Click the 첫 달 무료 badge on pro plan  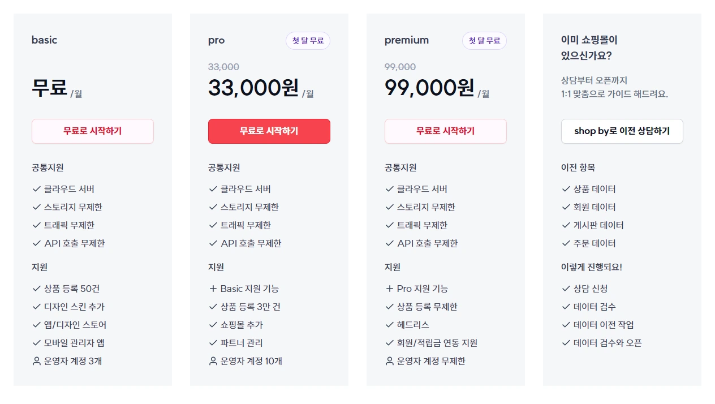point(308,41)
